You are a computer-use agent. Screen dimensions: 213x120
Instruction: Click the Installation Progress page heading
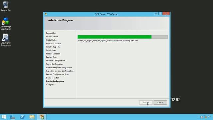[x=60, y=20]
